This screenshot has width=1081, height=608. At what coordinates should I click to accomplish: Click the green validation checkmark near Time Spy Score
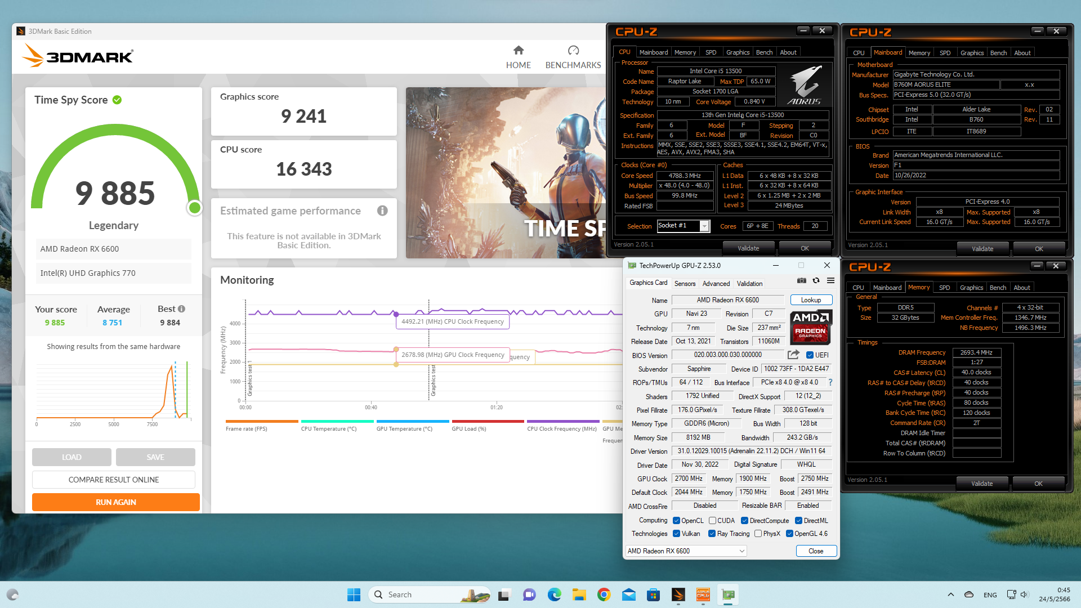point(117,100)
